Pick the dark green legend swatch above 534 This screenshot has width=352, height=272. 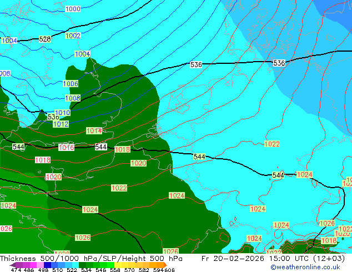coord(82,265)
